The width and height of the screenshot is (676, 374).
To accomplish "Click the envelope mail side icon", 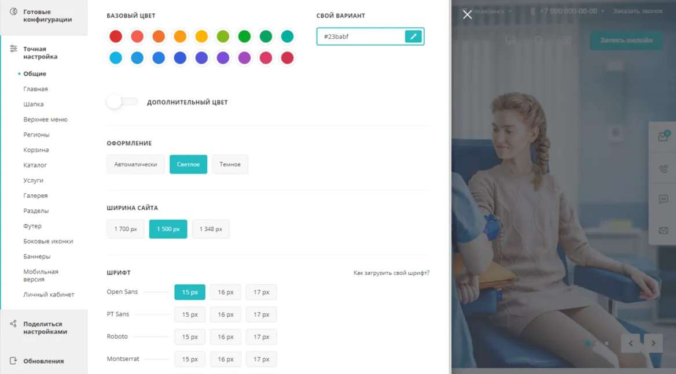I will coord(663,231).
